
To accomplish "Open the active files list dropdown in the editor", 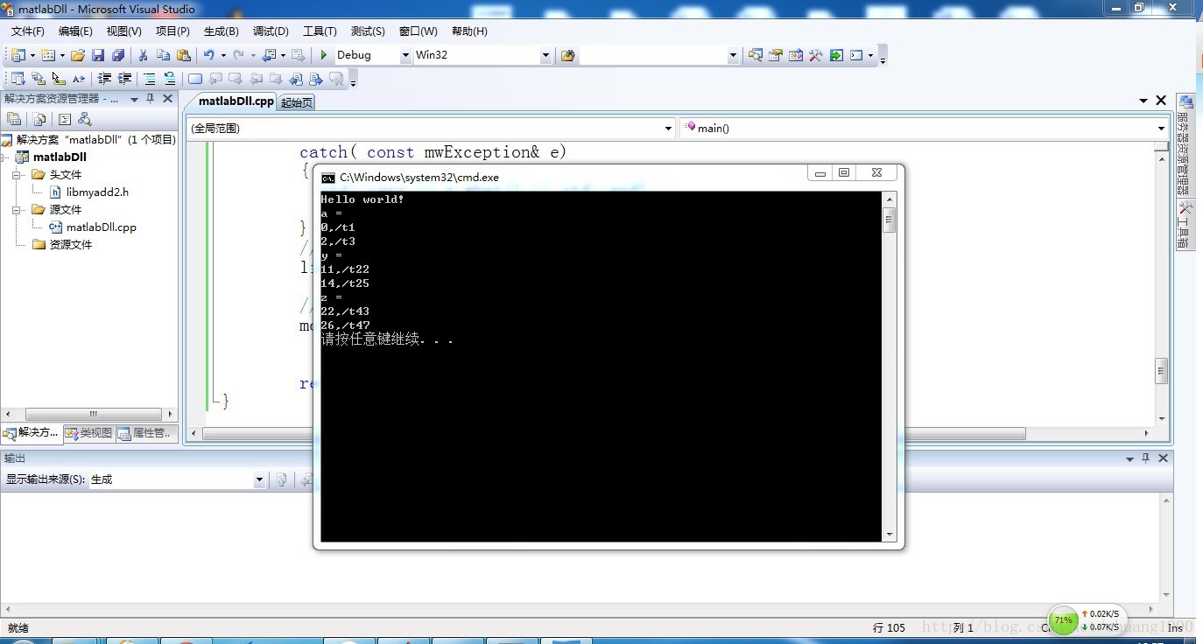I will (x=1143, y=101).
